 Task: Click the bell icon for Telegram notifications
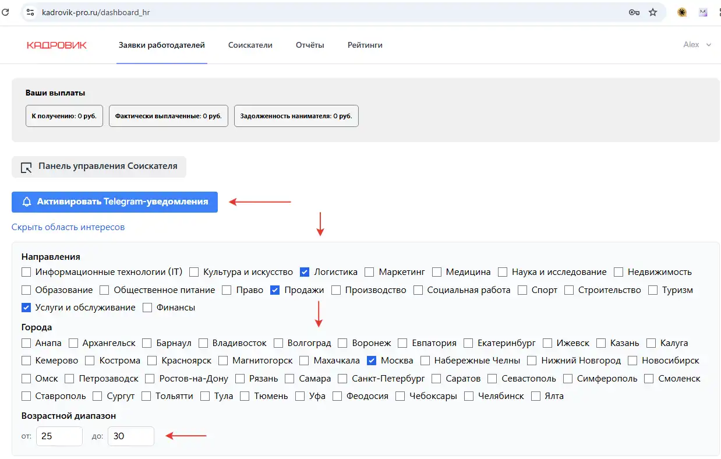(26, 202)
